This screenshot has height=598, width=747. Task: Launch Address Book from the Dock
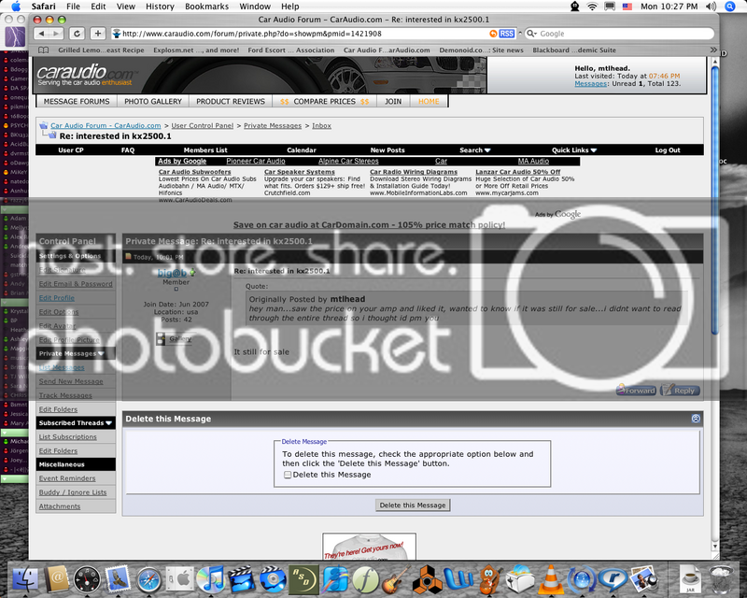[57, 578]
